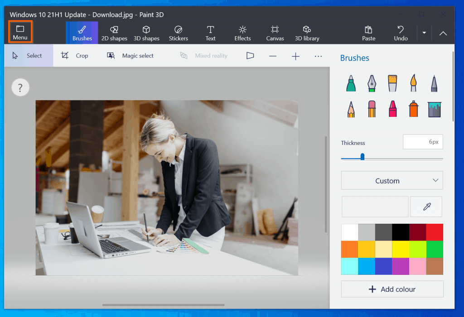The width and height of the screenshot is (464, 317).
Task: Toggle the 3D view flag icon
Action: point(250,56)
